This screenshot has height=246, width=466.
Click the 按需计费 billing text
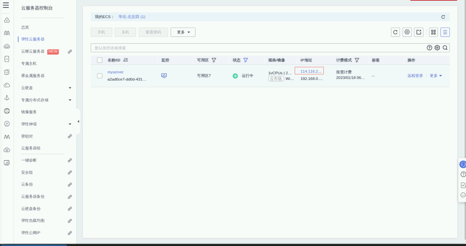[344, 72]
